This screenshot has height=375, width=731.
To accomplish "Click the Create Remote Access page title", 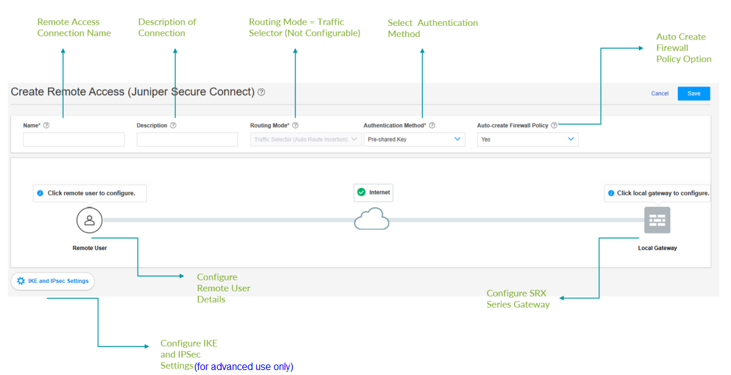I will pyautogui.click(x=133, y=92).
